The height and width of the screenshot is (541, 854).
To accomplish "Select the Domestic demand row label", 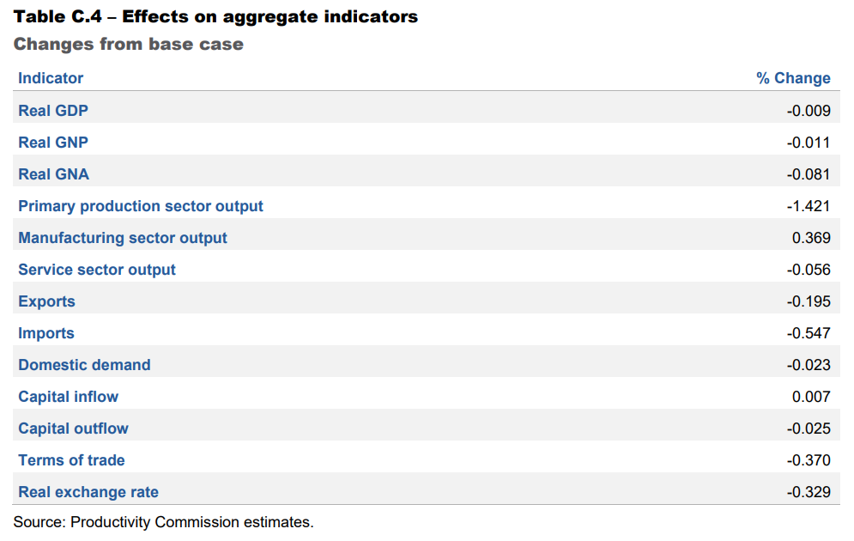I will 84,365.
